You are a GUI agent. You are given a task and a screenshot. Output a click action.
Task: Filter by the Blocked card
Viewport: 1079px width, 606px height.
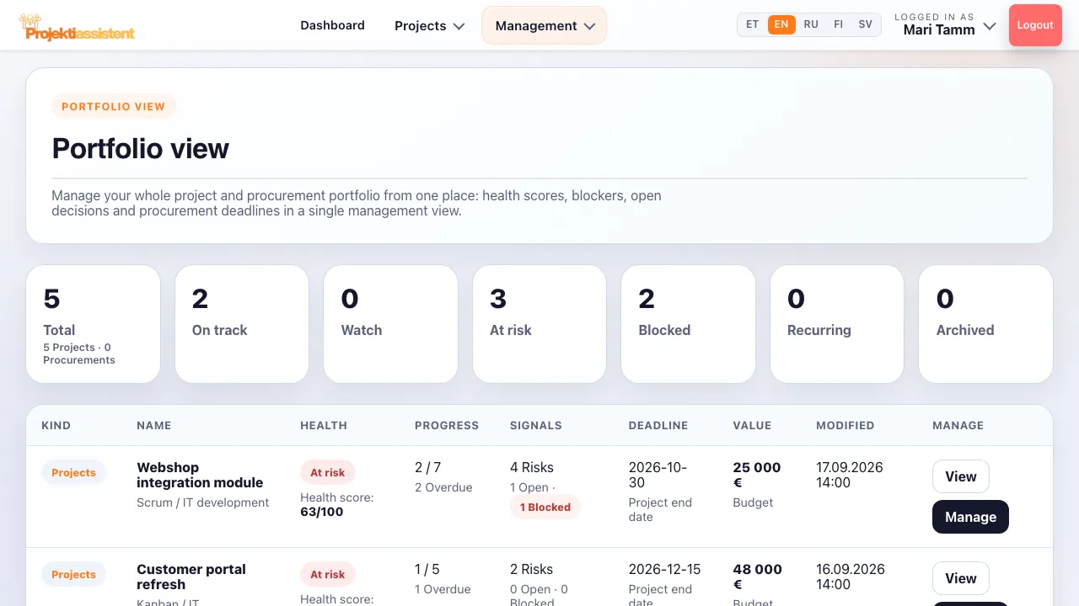click(x=688, y=324)
